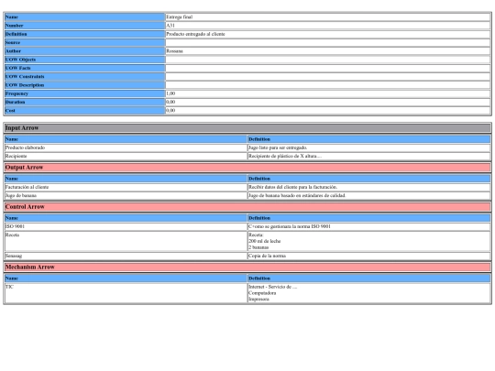Click 'Jugo listo para ser entregado.' definition
The height and width of the screenshot is (371, 495).
click(x=278, y=147)
